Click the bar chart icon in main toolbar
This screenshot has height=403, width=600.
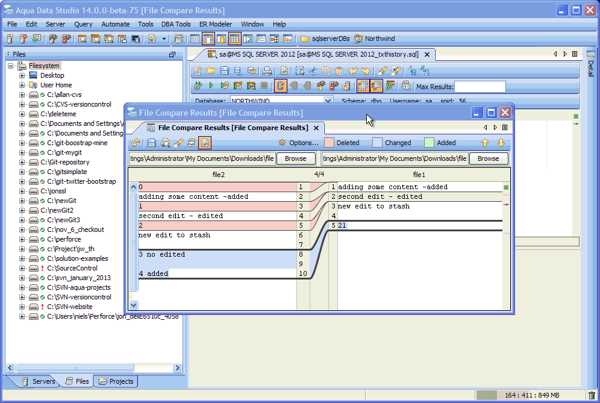tap(287, 39)
